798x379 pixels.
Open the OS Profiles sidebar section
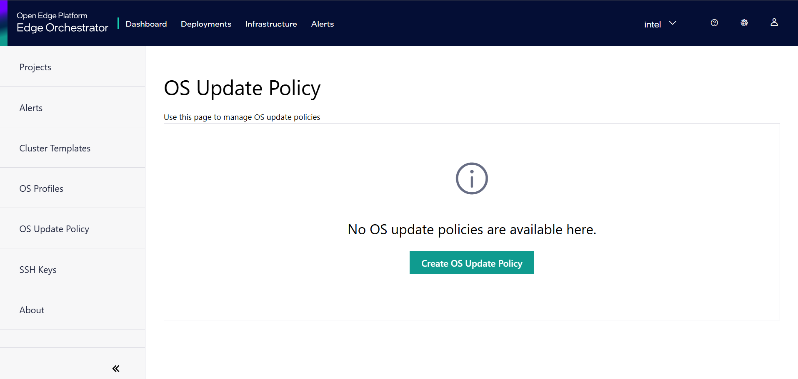point(41,188)
